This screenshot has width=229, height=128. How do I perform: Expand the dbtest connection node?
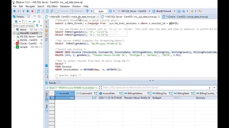coord(14,30)
